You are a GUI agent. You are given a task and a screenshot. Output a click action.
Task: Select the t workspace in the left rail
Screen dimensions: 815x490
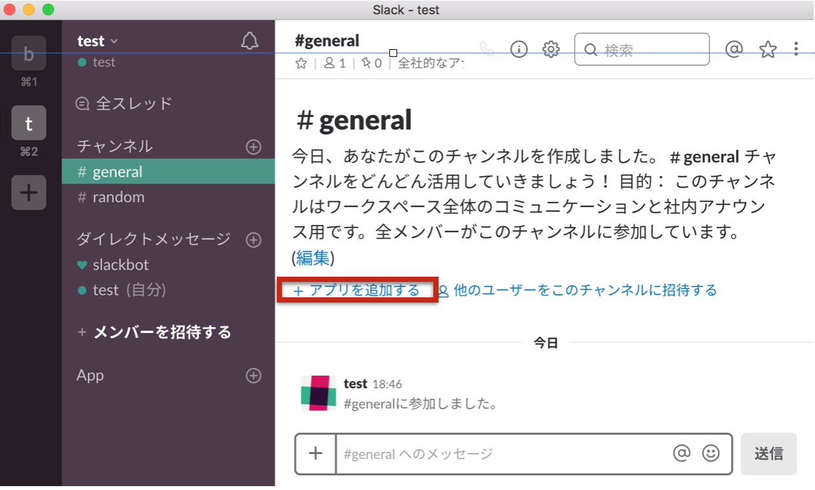[28, 123]
